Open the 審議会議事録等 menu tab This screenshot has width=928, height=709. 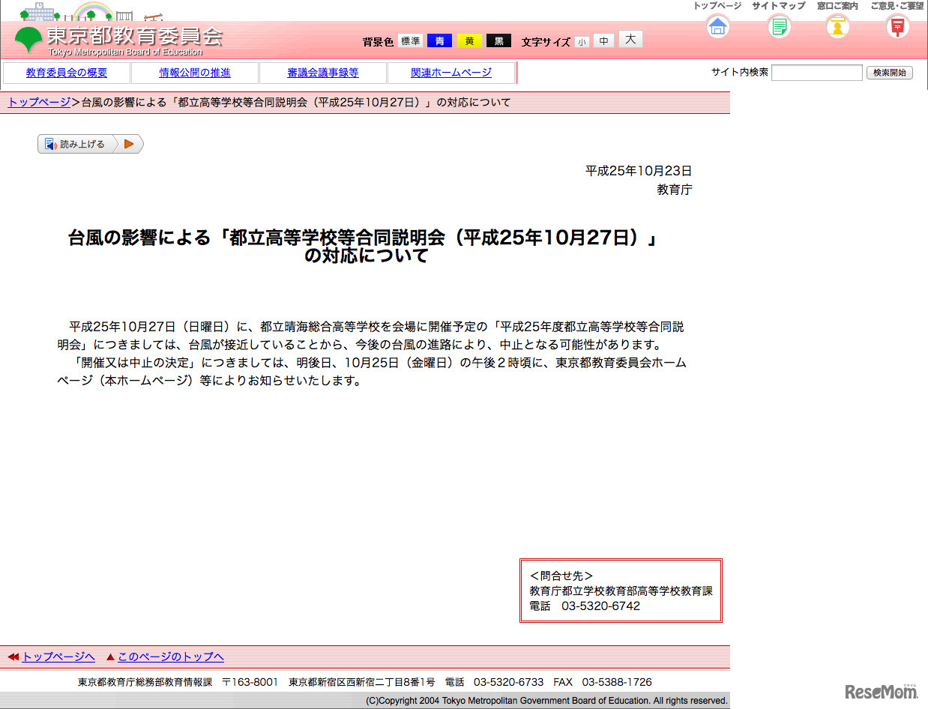click(x=323, y=73)
